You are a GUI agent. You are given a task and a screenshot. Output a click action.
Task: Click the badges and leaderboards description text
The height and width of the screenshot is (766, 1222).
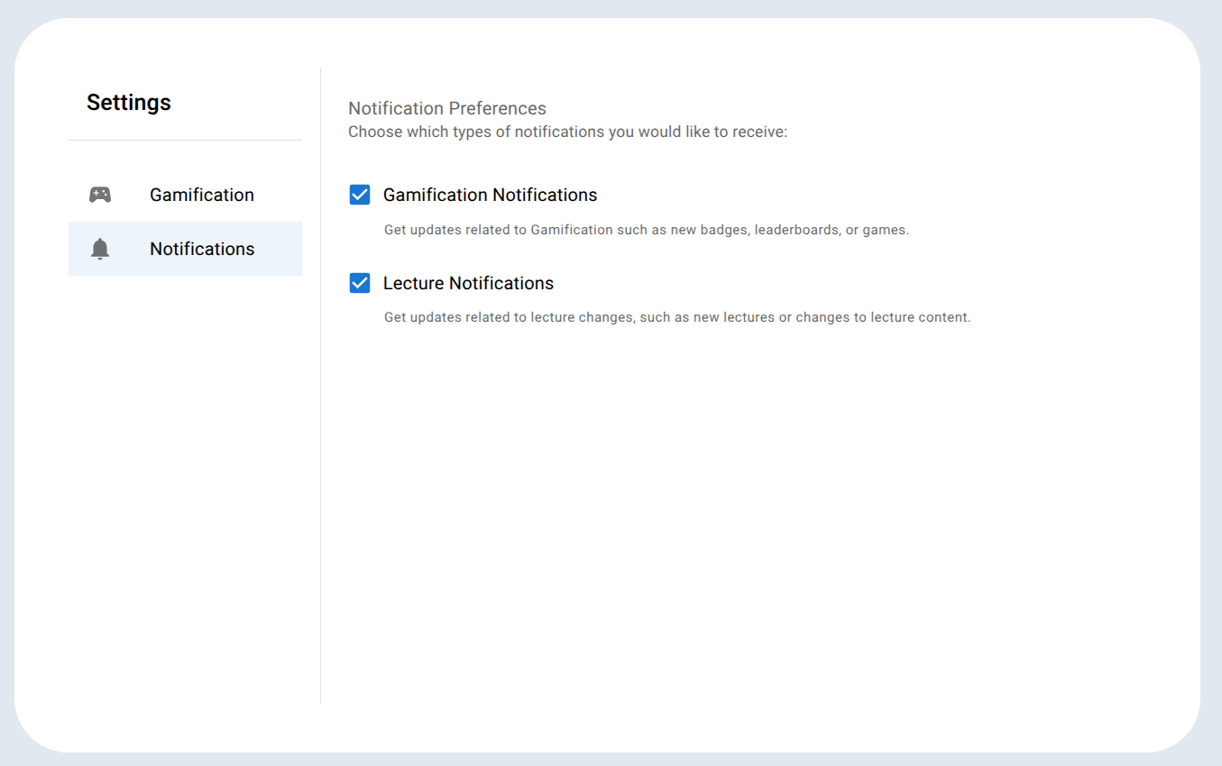(647, 230)
